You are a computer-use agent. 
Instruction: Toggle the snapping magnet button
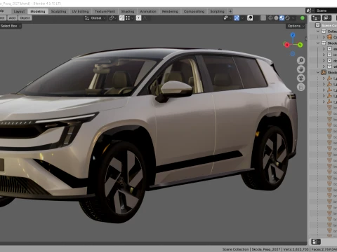[x=121, y=18]
